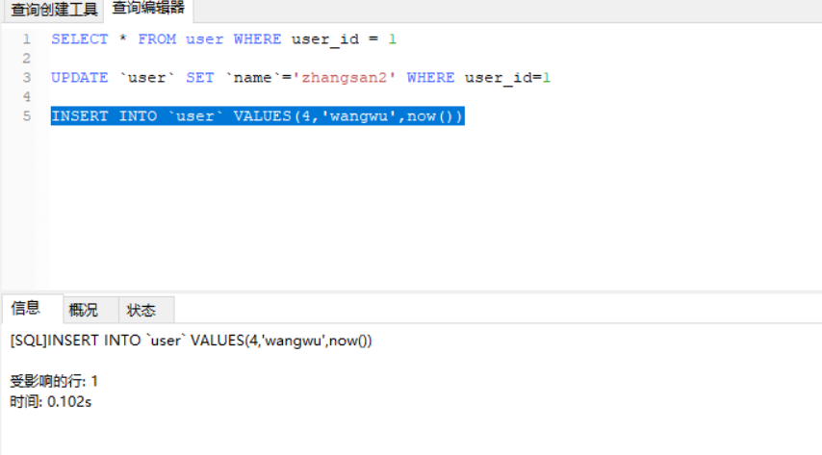The image size is (822, 455).
Task: Click the FROM keyword on line 1
Action: 157,39
